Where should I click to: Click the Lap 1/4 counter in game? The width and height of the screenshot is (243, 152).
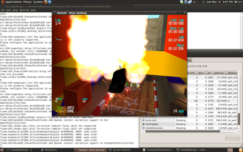58,22
